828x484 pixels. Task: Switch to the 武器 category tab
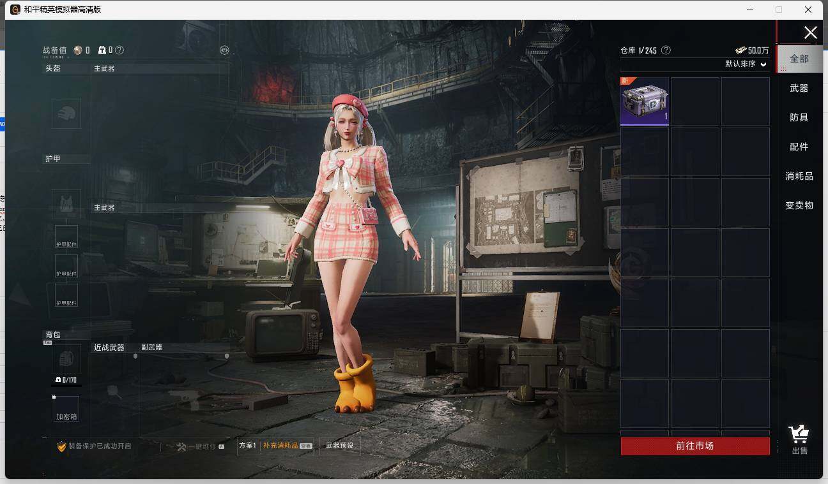click(x=799, y=88)
